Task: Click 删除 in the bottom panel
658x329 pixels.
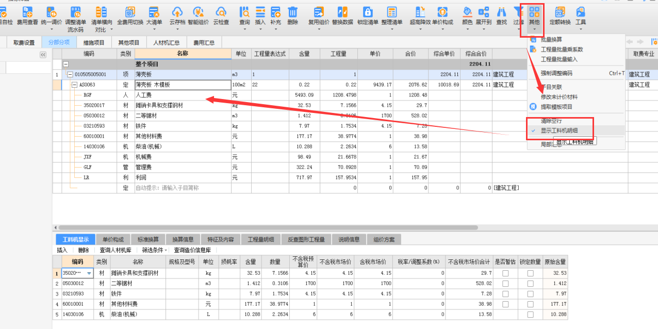Action: click(84, 250)
